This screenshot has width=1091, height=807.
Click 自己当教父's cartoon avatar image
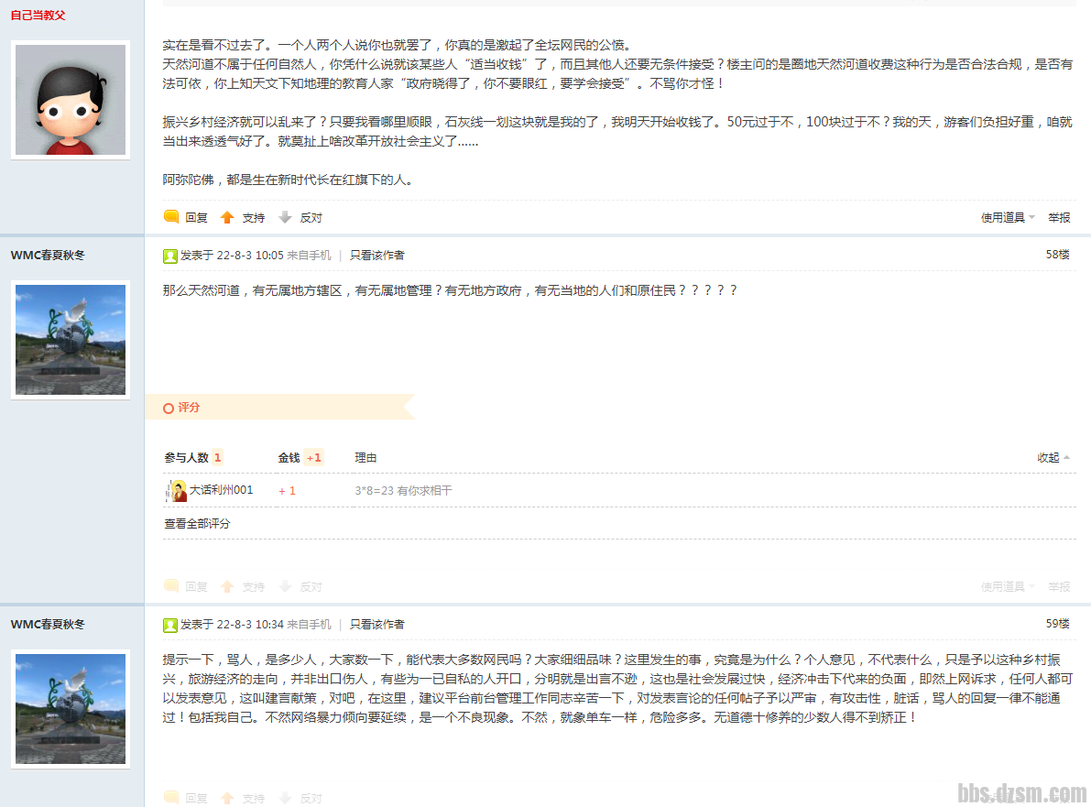point(70,100)
